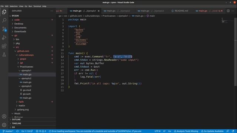Expand the GO panel section
The height and width of the screenshot is (133, 237).
(32, 127)
